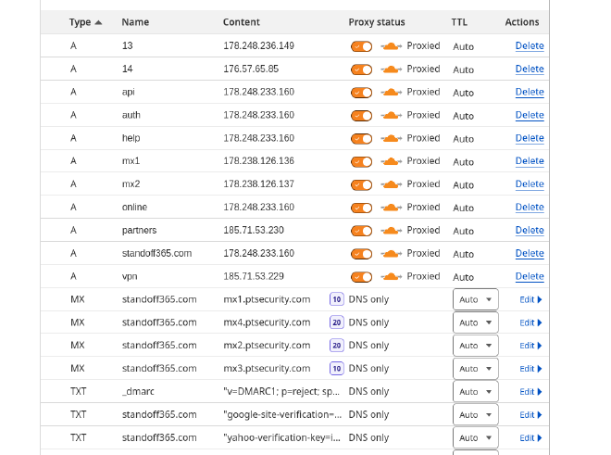Click the TTL column header
The image size is (611, 455).
pos(459,22)
